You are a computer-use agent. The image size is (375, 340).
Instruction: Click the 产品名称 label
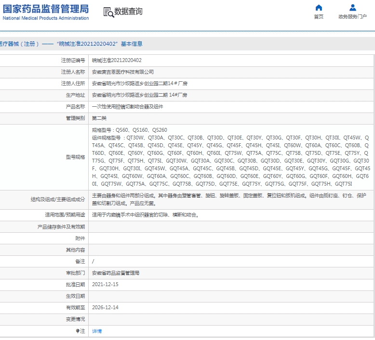(75, 107)
